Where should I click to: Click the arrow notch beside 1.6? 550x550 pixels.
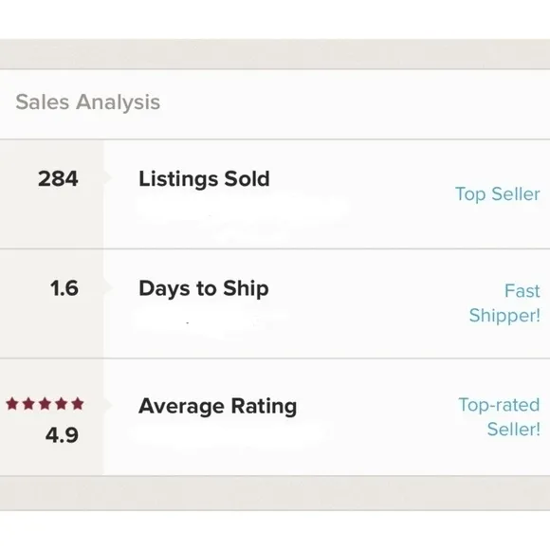pos(108,287)
